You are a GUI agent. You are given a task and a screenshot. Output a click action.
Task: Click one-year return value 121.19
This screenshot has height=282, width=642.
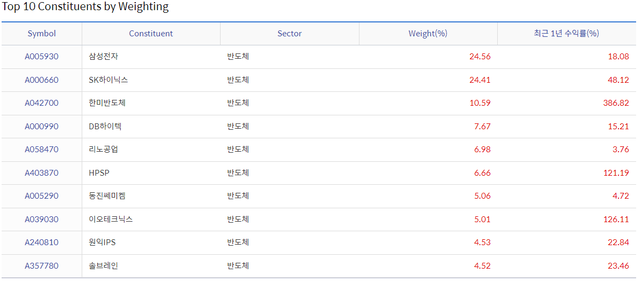[x=616, y=173]
